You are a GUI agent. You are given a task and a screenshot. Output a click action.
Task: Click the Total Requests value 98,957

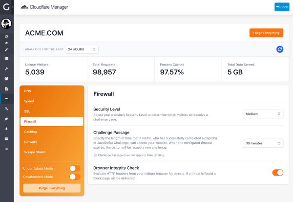point(105,72)
